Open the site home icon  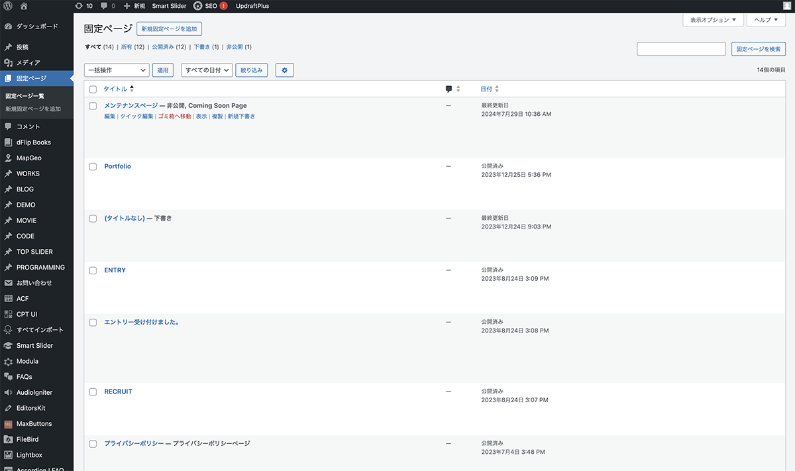pos(24,6)
